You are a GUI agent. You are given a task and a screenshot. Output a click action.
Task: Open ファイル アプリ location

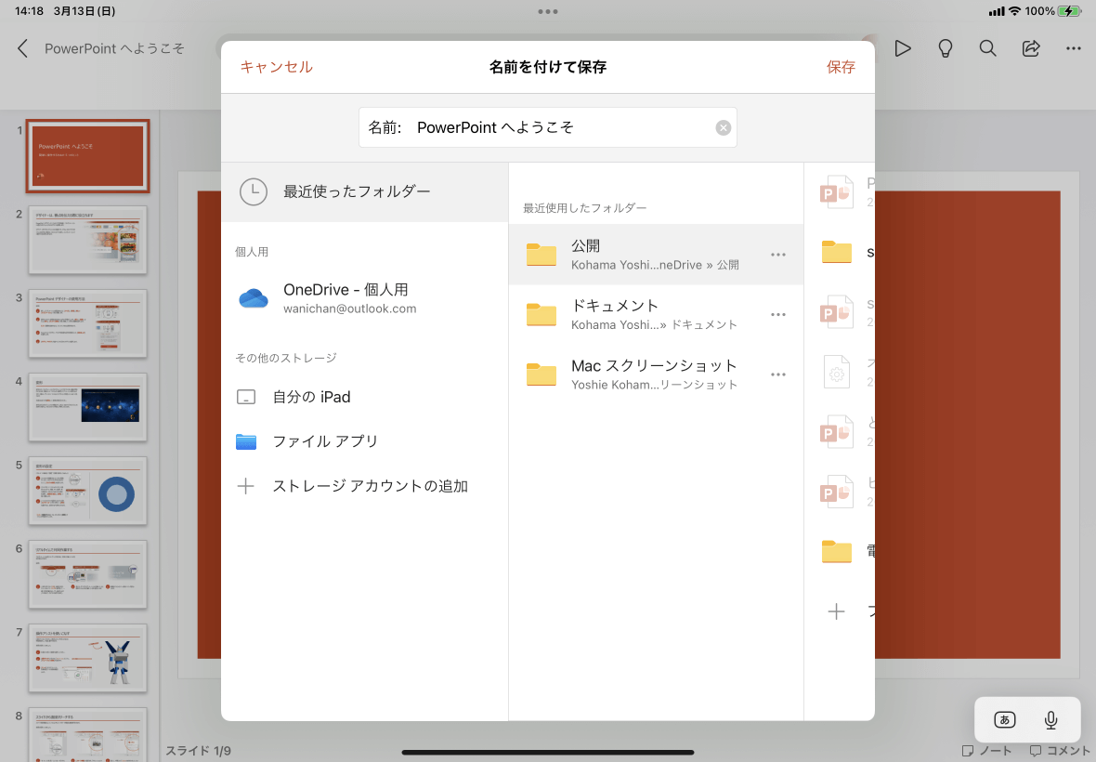364,441
